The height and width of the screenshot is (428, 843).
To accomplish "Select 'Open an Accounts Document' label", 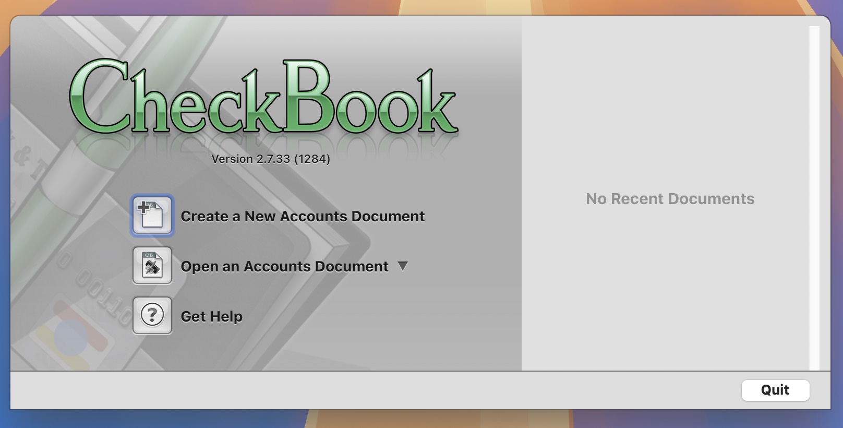I will (284, 266).
